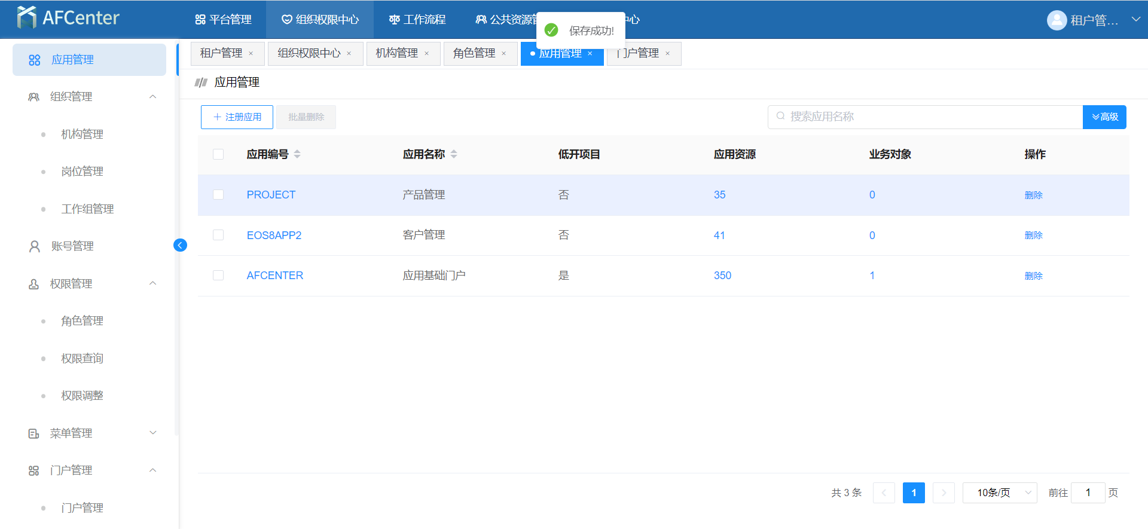
Task: Close the 角色管理 tab using its x
Action: (x=504, y=54)
